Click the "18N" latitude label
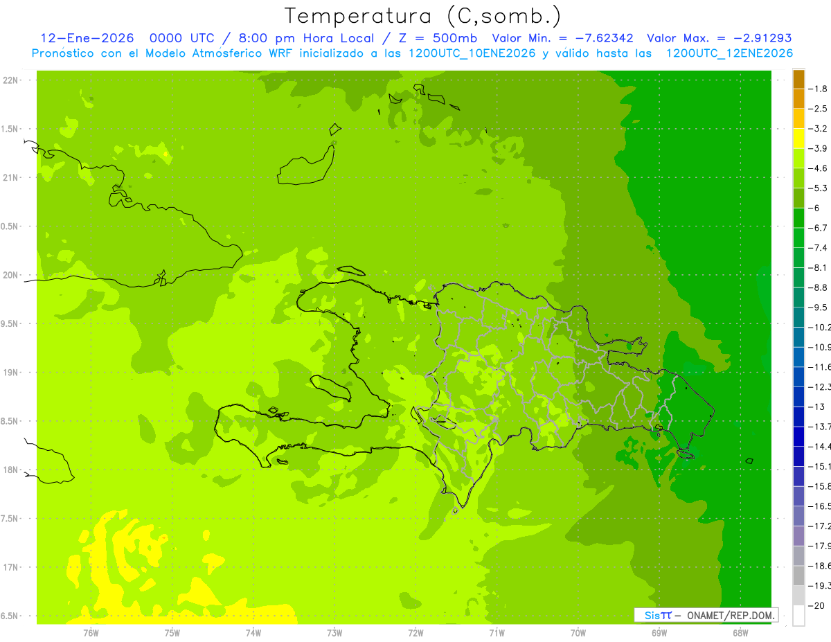 click(11, 470)
